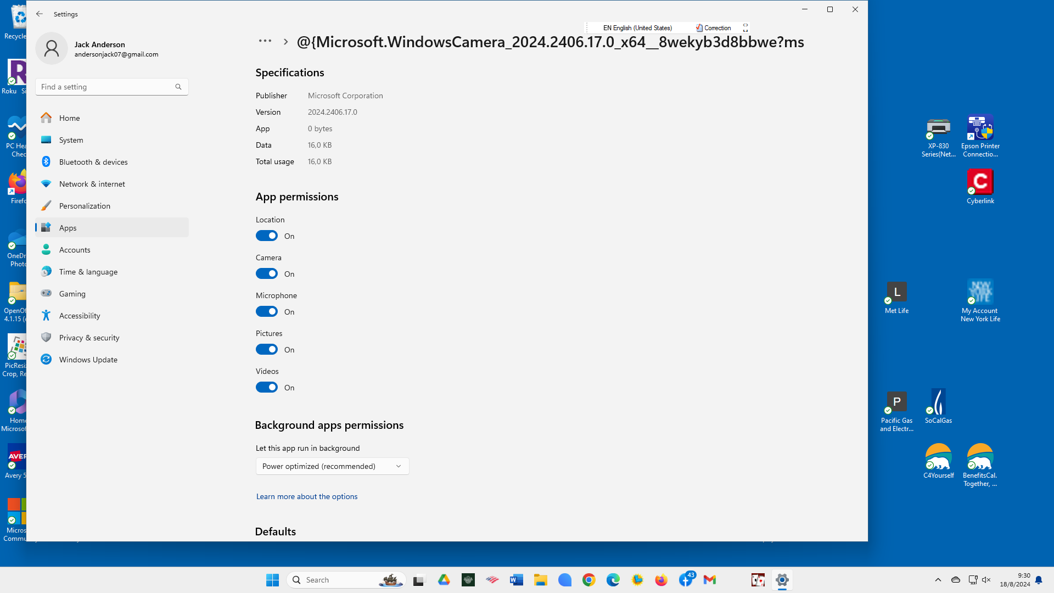This screenshot has height=593, width=1054.
Task: Show hidden system tray icons
Action: pyautogui.click(x=938, y=580)
